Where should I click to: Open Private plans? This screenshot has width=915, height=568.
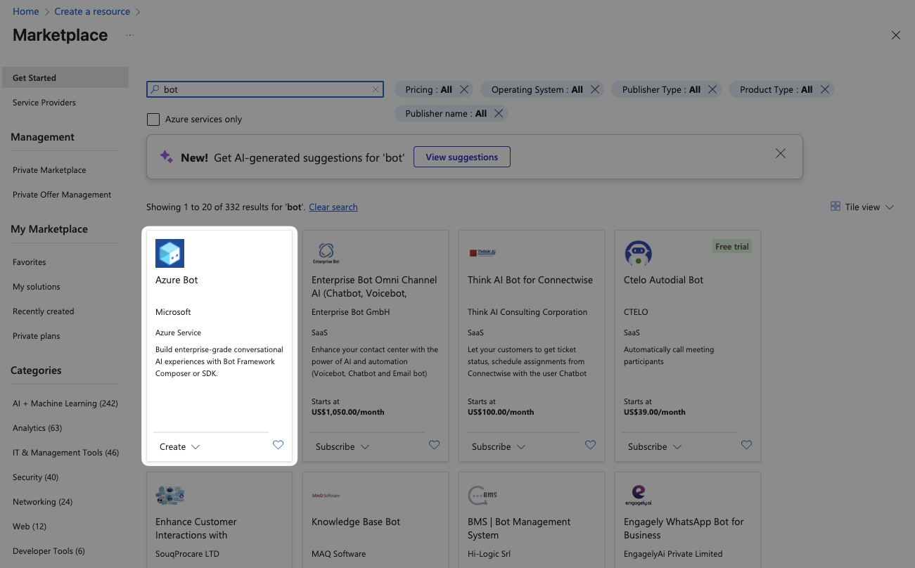pyautogui.click(x=37, y=335)
